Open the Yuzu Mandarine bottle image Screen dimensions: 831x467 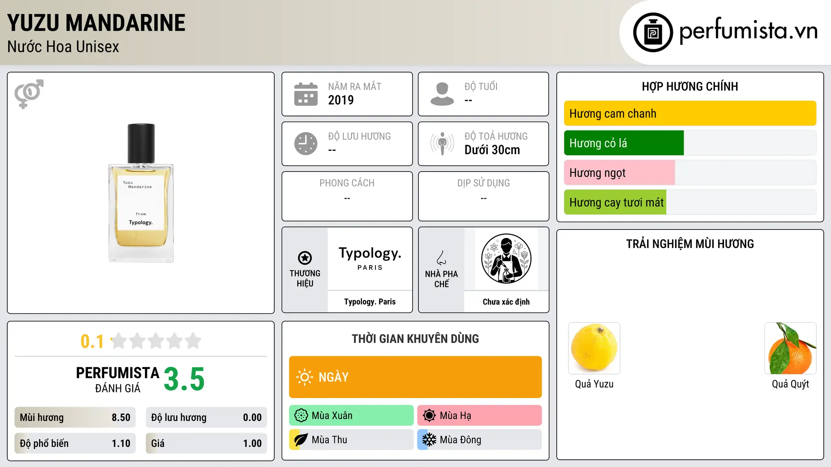coord(141,193)
